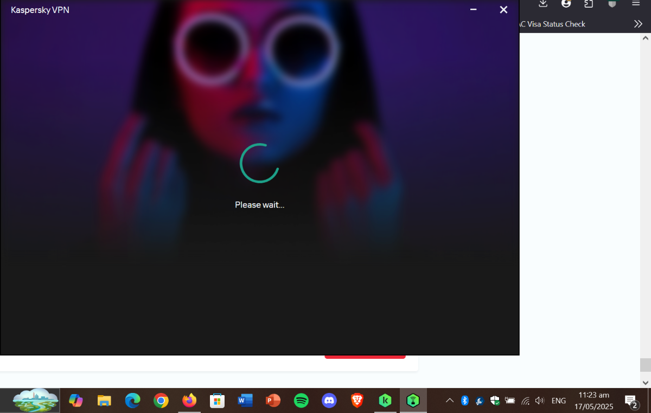Click the red button below the VPN window

pyautogui.click(x=365, y=357)
